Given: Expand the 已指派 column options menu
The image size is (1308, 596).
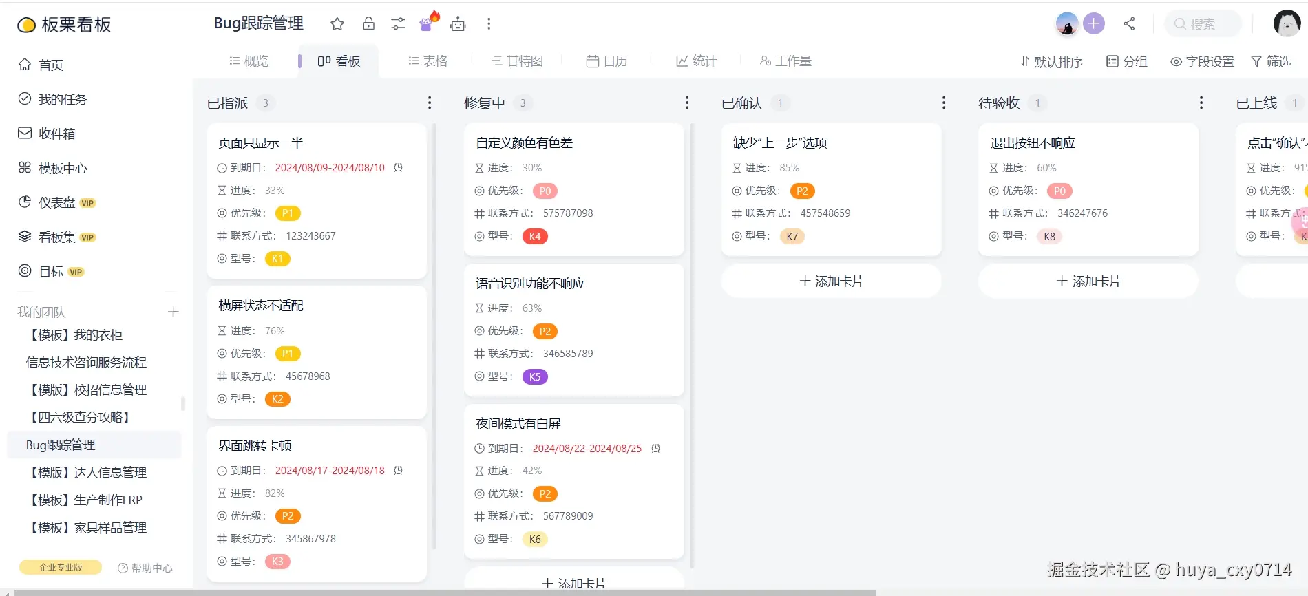Looking at the screenshot, I should [430, 103].
